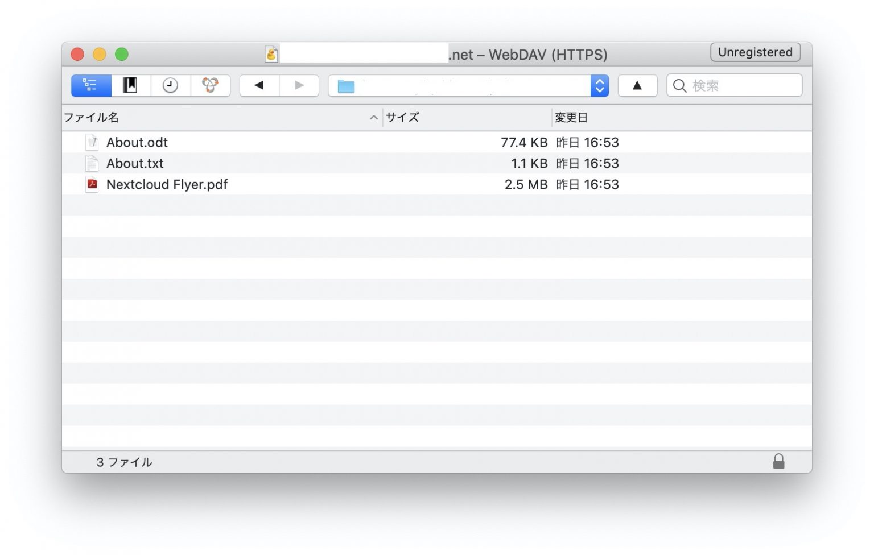Viewport: 874px width, 555px height.
Task: Toggle the sort direction arrow indicator
Action: (373, 118)
